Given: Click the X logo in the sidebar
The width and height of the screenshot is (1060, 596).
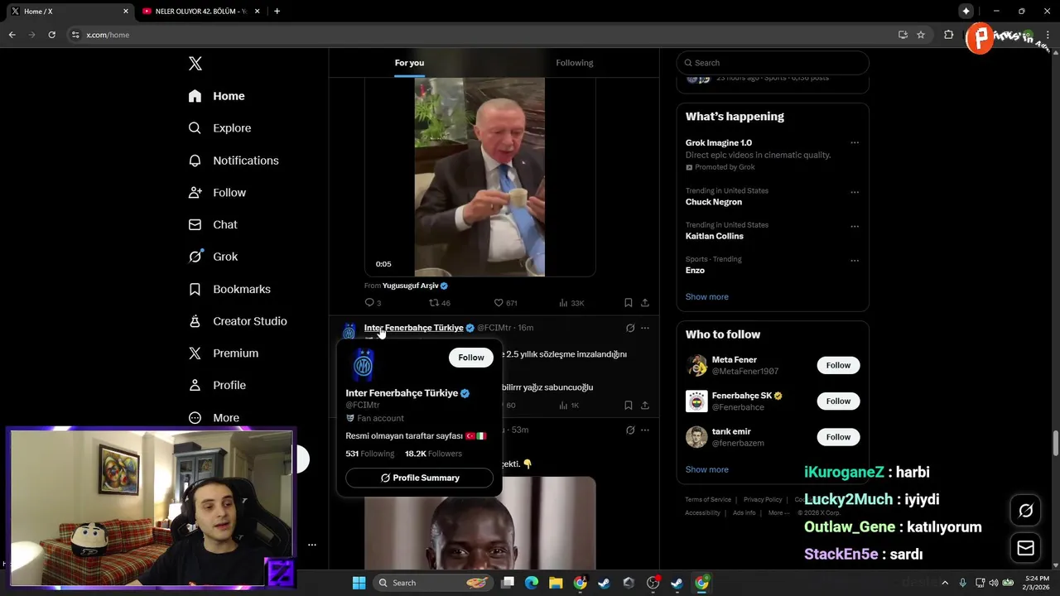Looking at the screenshot, I should tap(195, 64).
